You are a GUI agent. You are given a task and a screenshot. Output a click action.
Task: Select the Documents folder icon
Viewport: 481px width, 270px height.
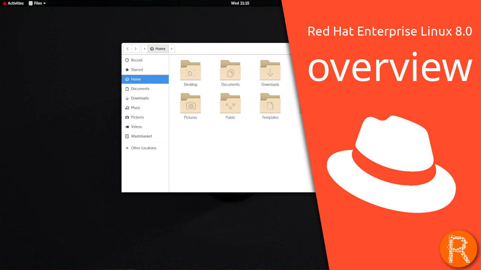coord(230,70)
